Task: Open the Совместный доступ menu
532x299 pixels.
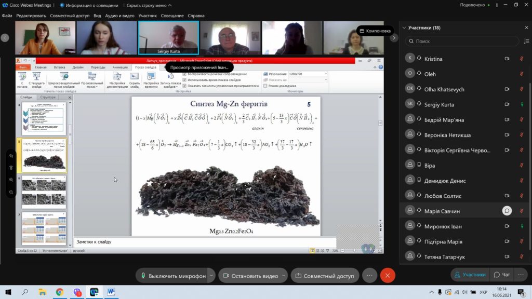Action: pos(70,16)
